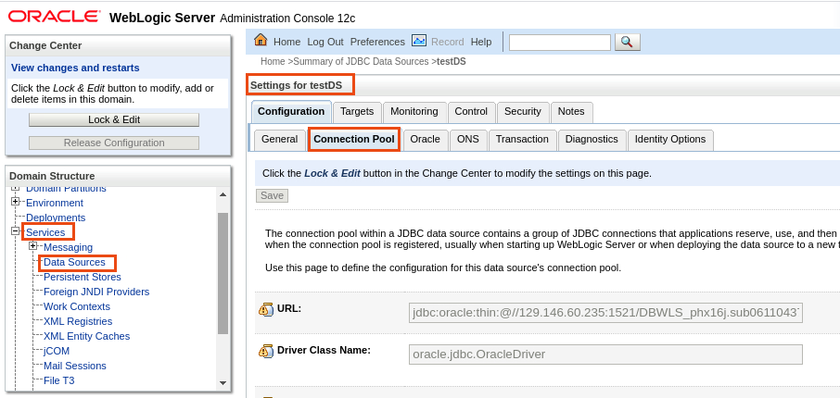Image resolution: width=840 pixels, height=398 pixels.
Task: Collapse the Services tree node
Action: coord(16,231)
